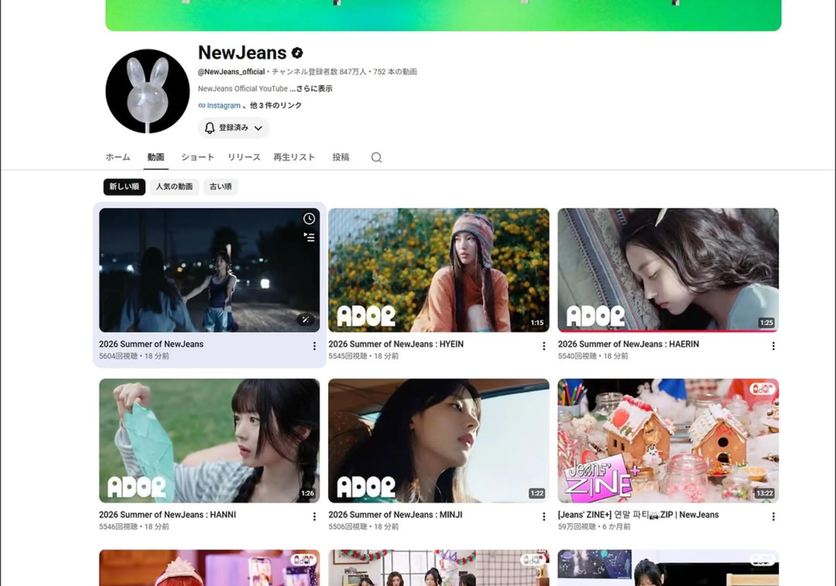The image size is (836, 586).
Task: Open more options menu for HANNI video
Action: point(314,516)
